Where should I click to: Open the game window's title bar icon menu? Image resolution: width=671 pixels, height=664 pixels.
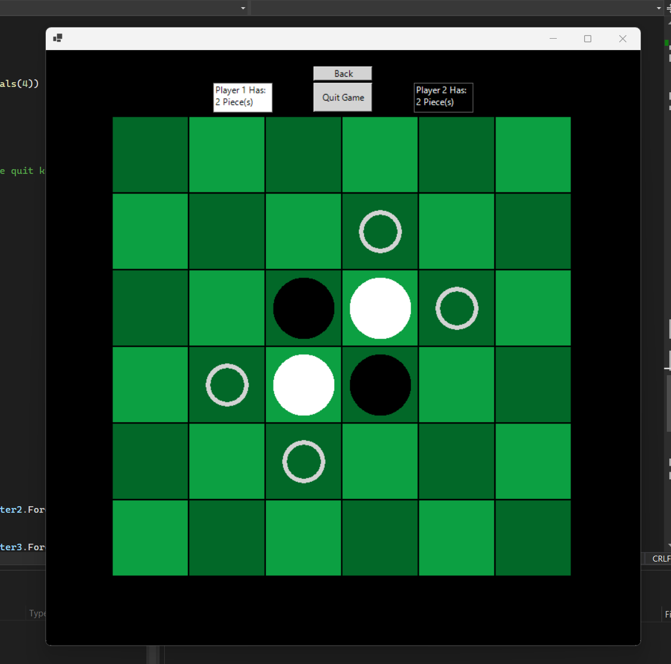coord(58,39)
